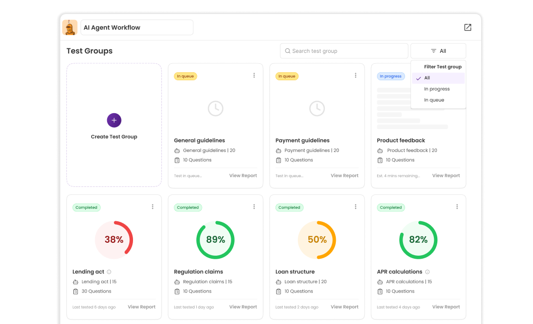Screen dimensions: 533x324
Task: View Report for Payment guidelines
Action: point(344,176)
